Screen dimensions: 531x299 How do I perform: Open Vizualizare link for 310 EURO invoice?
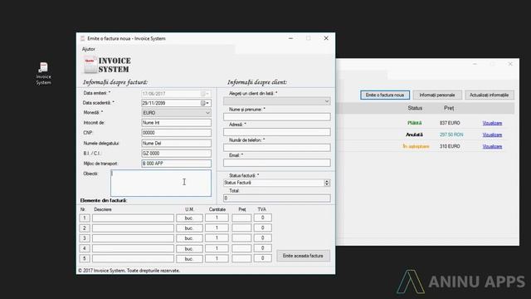(x=492, y=146)
